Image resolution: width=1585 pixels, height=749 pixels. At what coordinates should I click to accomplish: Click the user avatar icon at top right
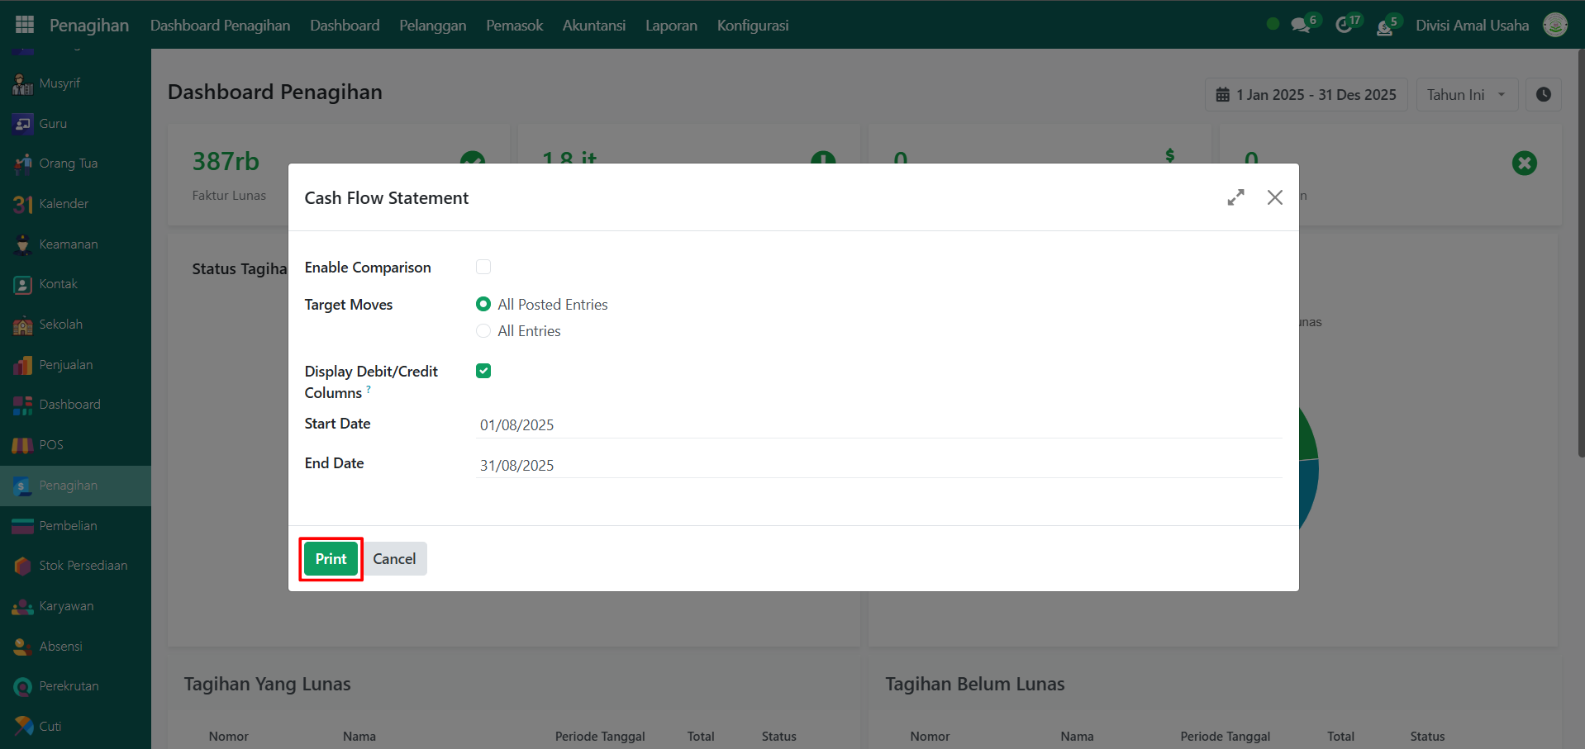click(x=1554, y=25)
